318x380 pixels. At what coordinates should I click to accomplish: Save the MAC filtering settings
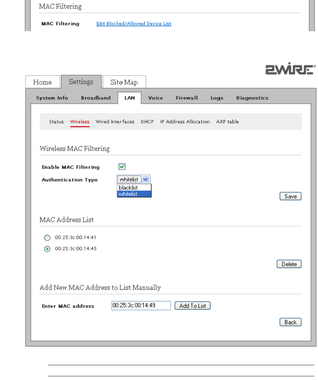point(290,196)
